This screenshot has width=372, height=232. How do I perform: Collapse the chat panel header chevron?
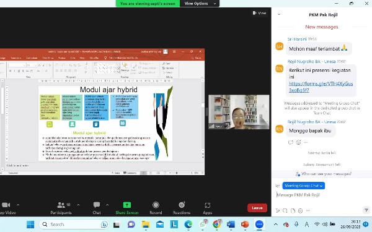[279, 14]
